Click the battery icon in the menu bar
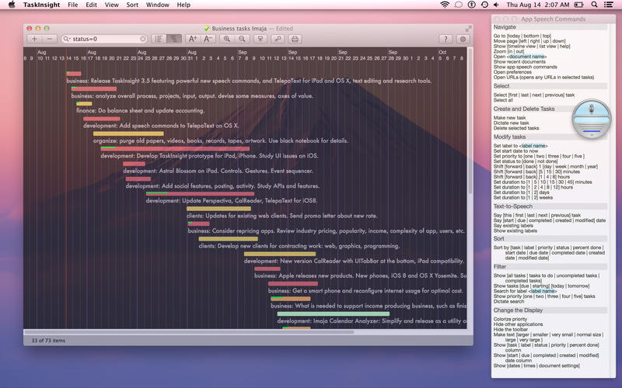The image size is (622, 388). click(x=578, y=5)
